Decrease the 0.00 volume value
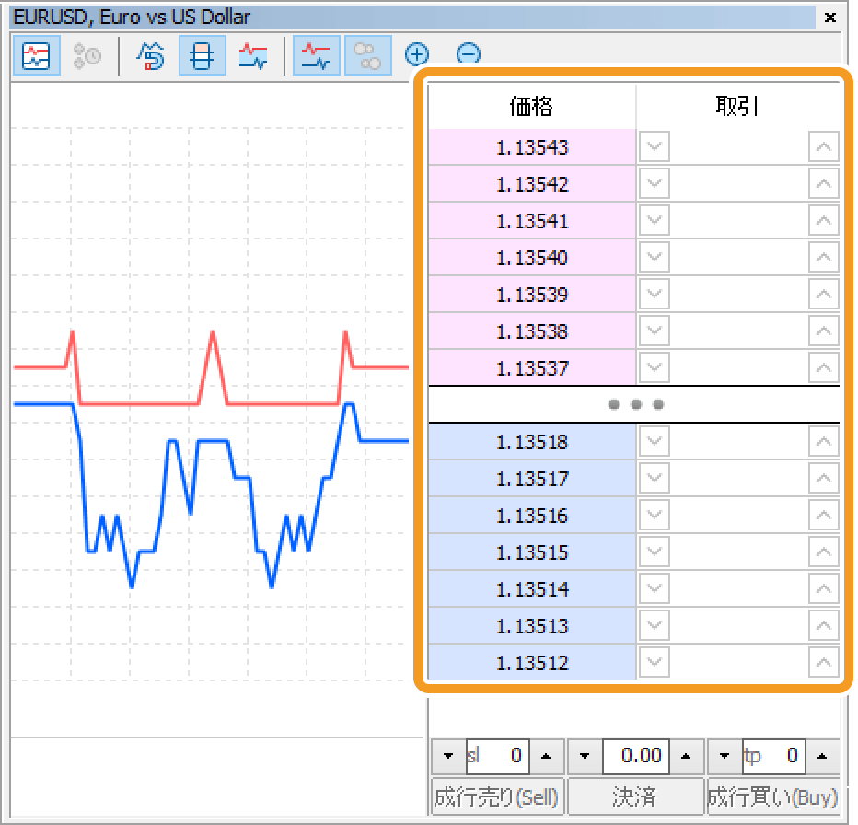This screenshot has height=825, width=858. click(585, 756)
